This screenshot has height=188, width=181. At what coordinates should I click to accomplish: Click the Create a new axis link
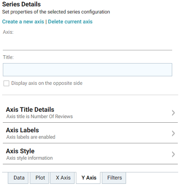point(23,22)
